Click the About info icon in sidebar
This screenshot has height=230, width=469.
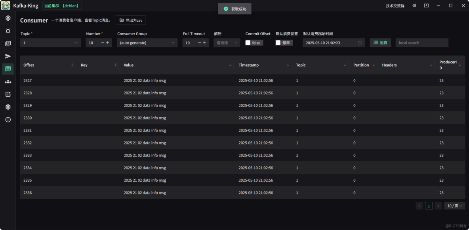8,120
